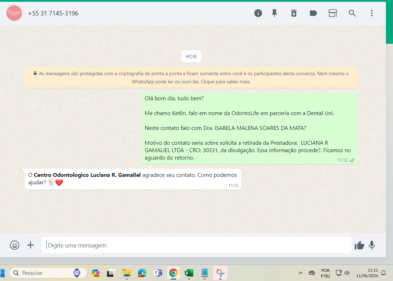Open the catalog storefront icon
The width and height of the screenshot is (393, 281).
pos(332,13)
